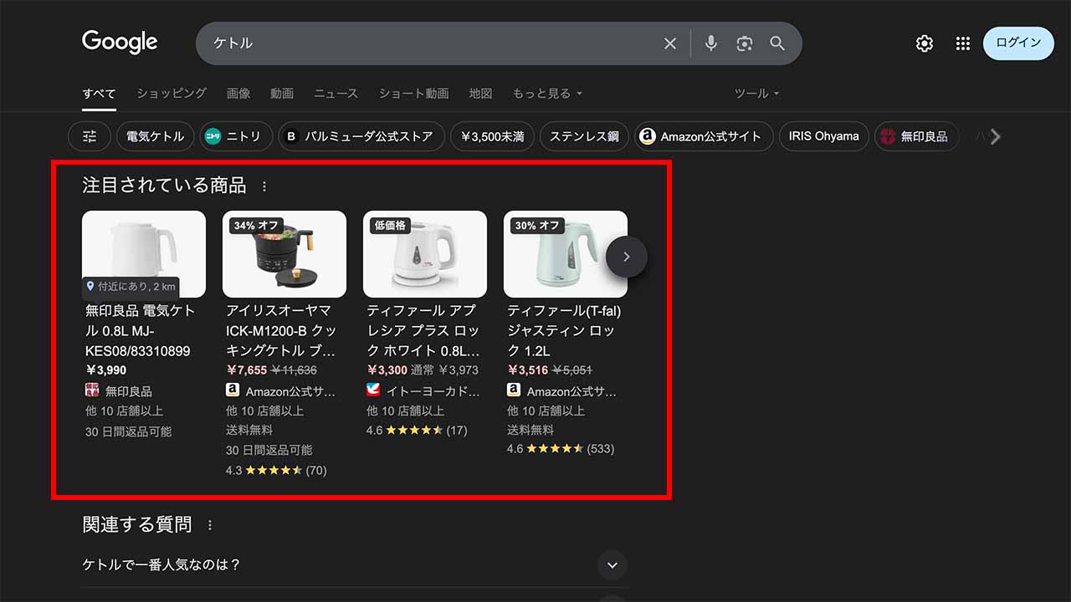This screenshot has height=602, width=1071.
Task: Open ティファール(T-fal) ジャスティン ロック title
Action: 564,331
